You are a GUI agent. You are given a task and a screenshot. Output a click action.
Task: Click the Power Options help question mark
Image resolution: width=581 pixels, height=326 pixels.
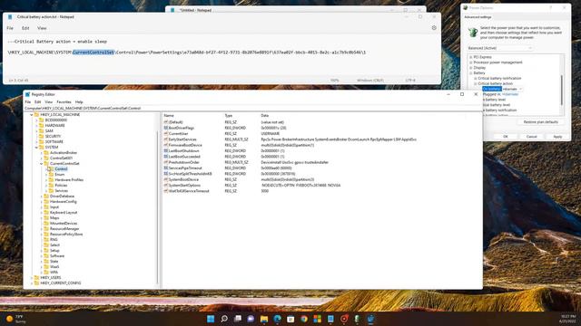coord(550,8)
